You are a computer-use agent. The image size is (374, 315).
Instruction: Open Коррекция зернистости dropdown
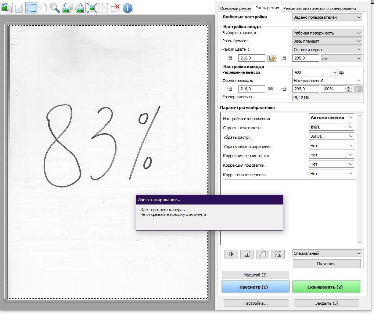click(331, 155)
